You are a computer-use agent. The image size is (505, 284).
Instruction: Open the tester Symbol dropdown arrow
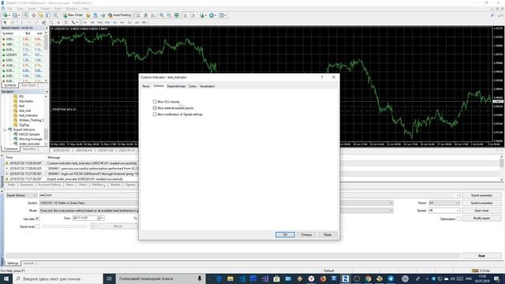pos(391,204)
